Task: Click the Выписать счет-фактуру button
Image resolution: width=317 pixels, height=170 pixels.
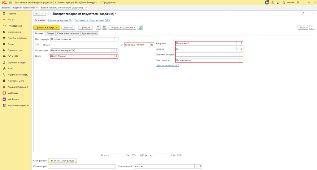Action: pos(63,161)
